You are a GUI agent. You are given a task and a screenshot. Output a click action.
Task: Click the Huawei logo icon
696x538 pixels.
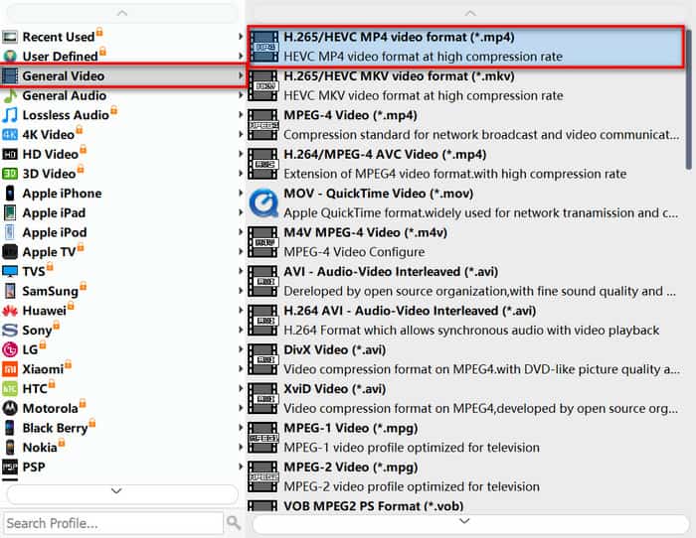(x=10, y=311)
